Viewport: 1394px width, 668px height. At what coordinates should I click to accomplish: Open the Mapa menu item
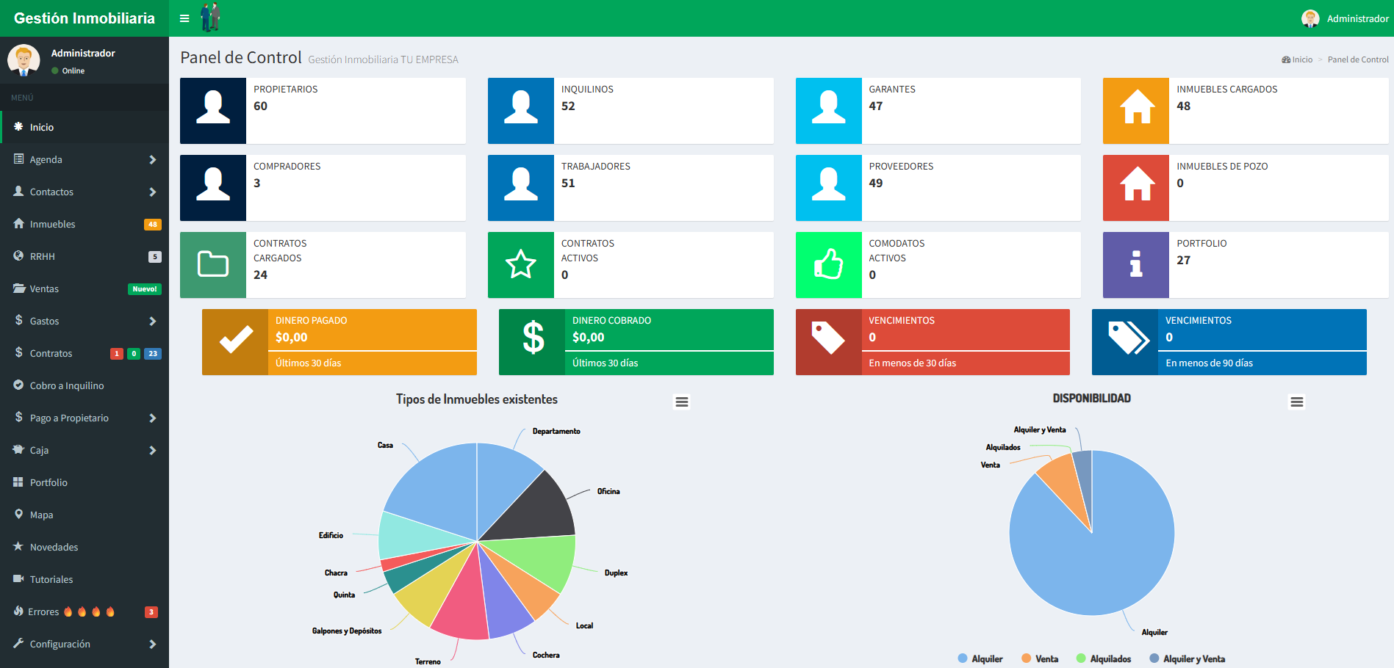click(x=42, y=515)
